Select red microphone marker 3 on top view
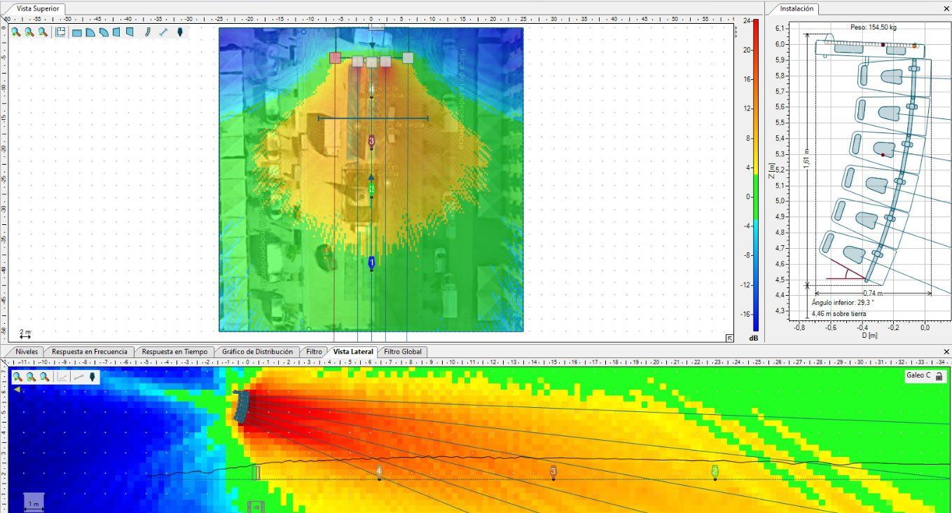 click(371, 141)
